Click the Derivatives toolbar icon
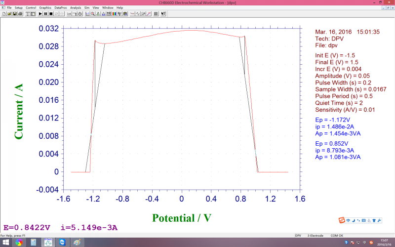This screenshot has width=395, height=247. [x=138, y=14]
